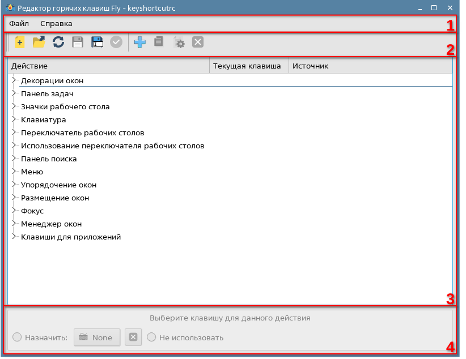Expand the Значки рабочего стола node
The width and height of the screenshot is (466, 359).
pyautogui.click(x=14, y=106)
